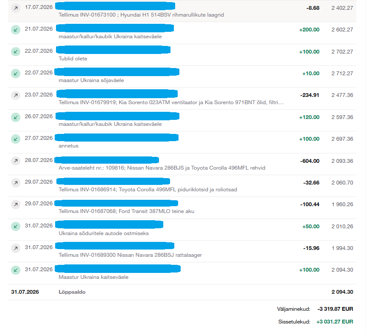Click outgoing icon for -604.00 rehvid payment
Image resolution: width=366 pixels, height=332 pixels.
pyautogui.click(x=16, y=161)
